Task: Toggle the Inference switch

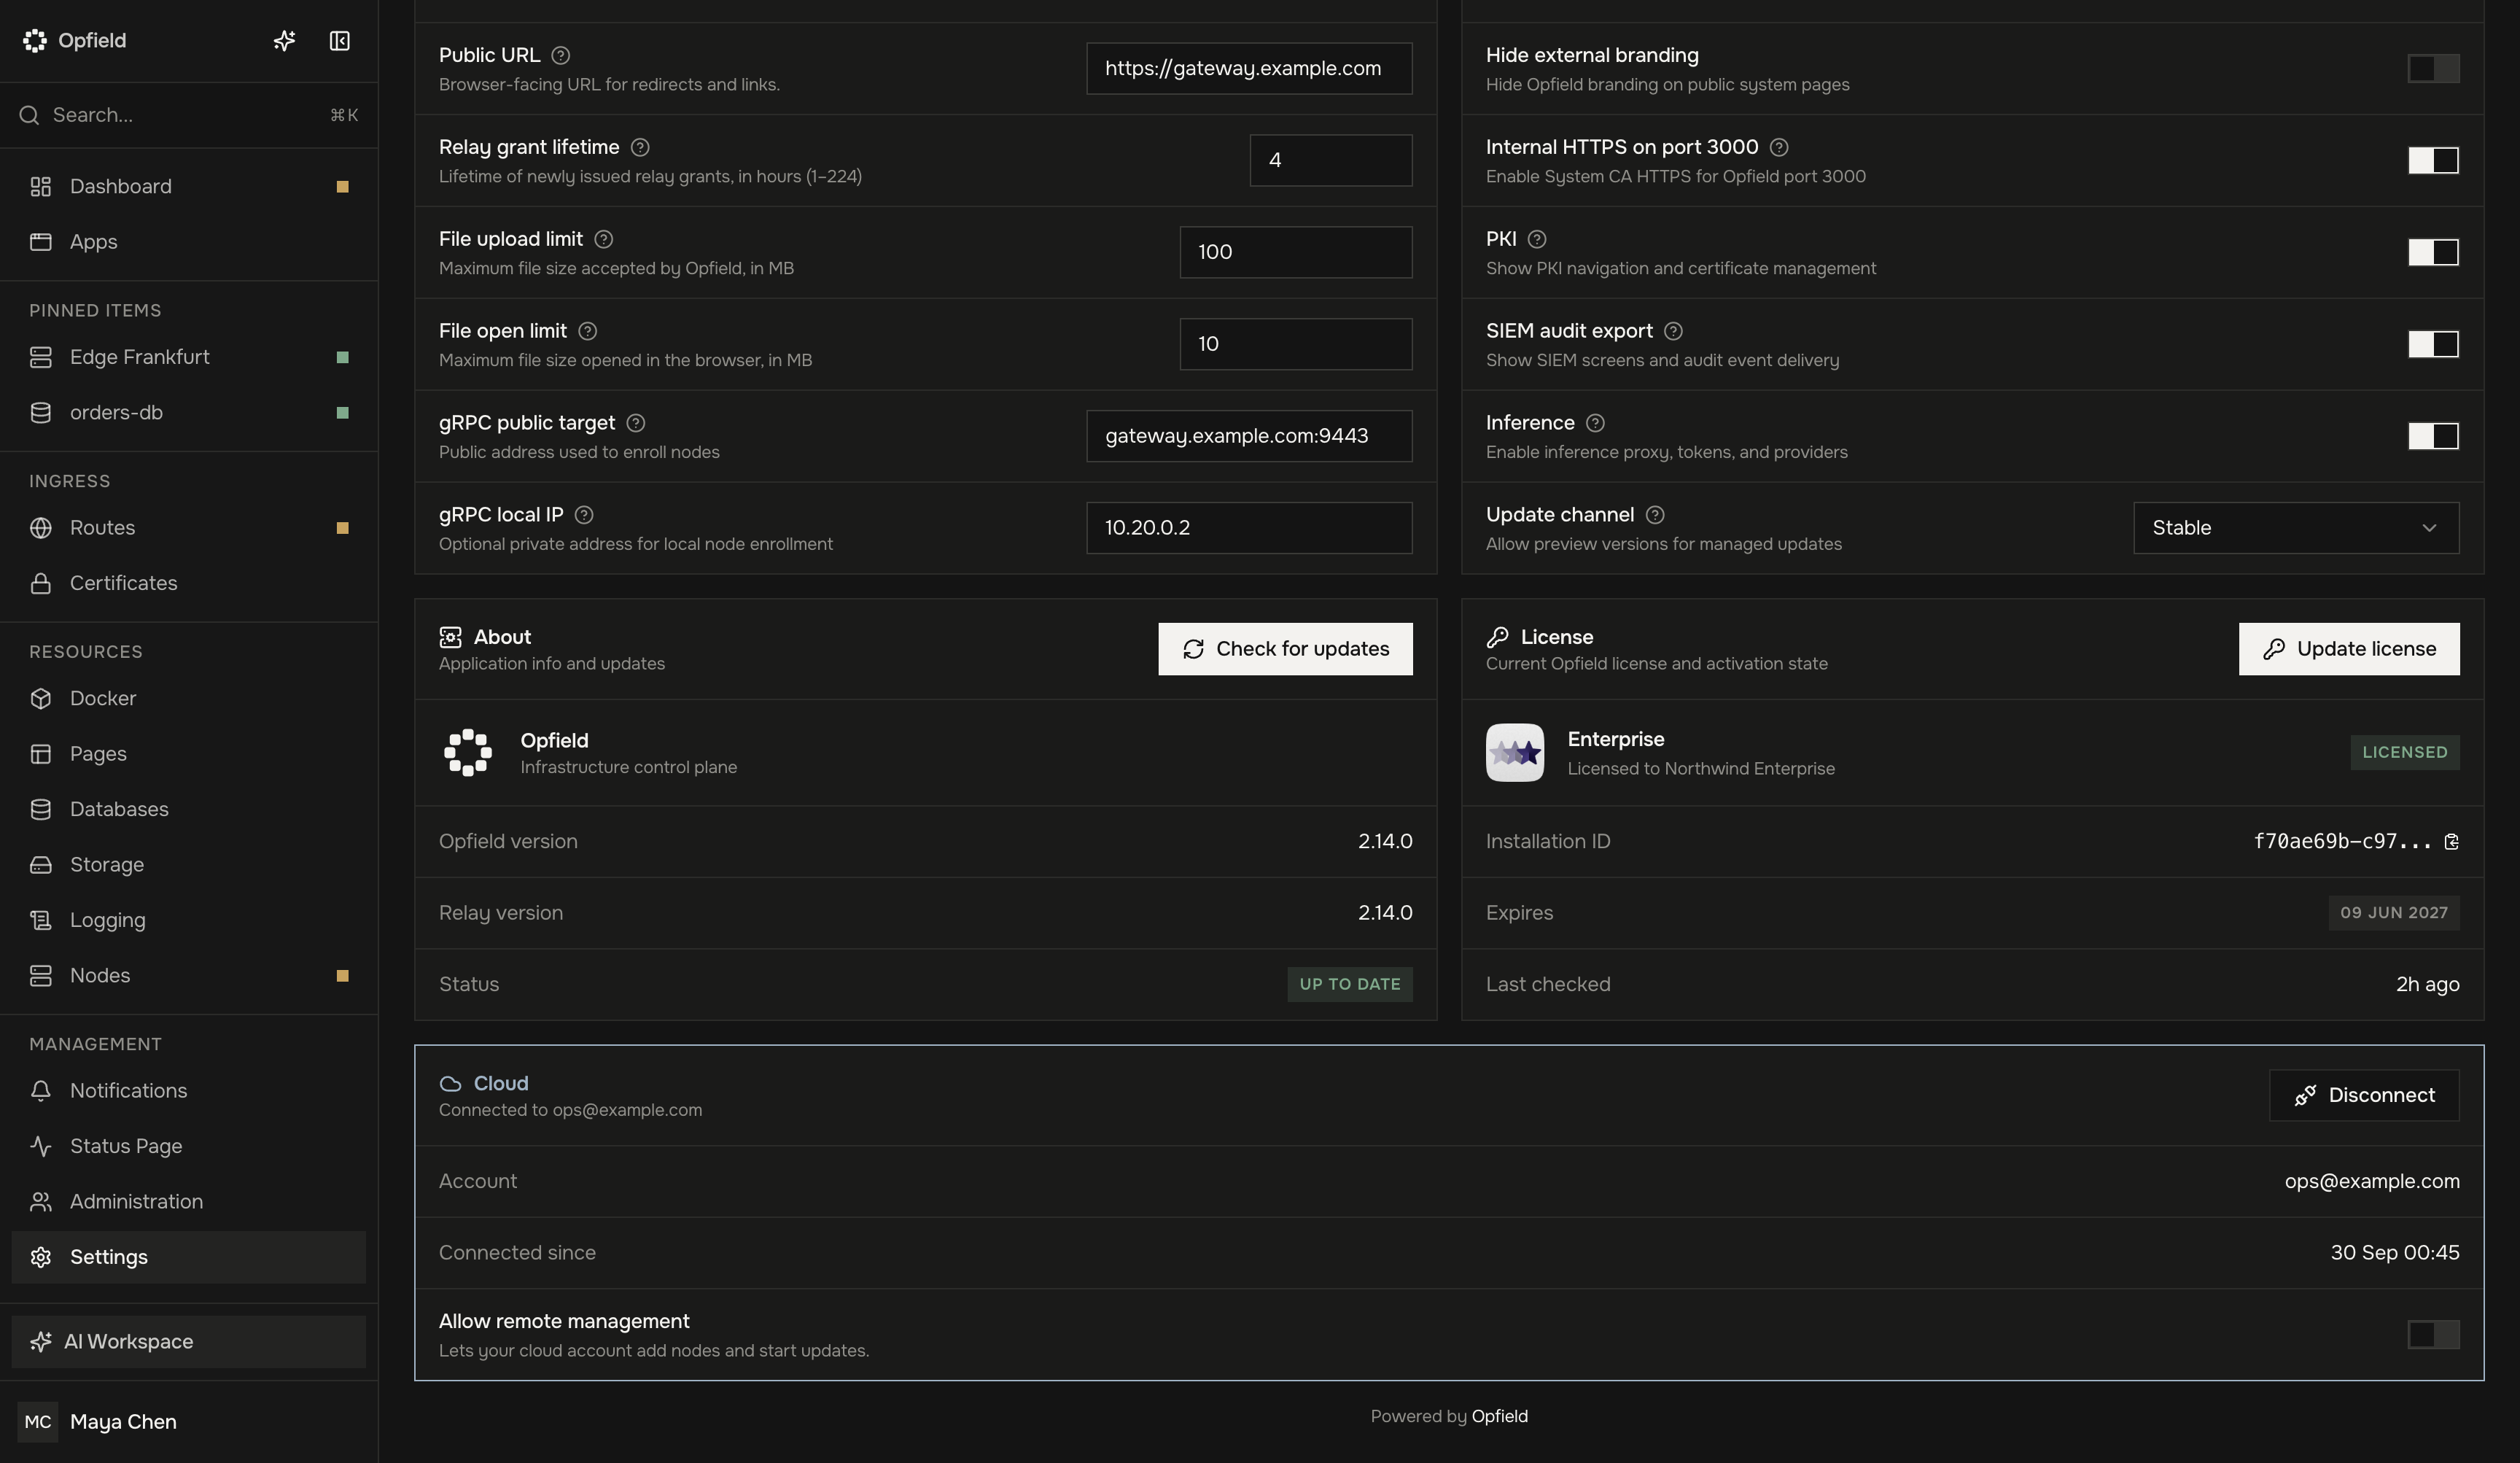Action: point(2433,437)
